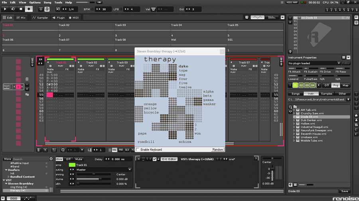Viewport: 359px width, 201px height.
Task: Toggle the record/edit mode button
Action: [29, 9]
